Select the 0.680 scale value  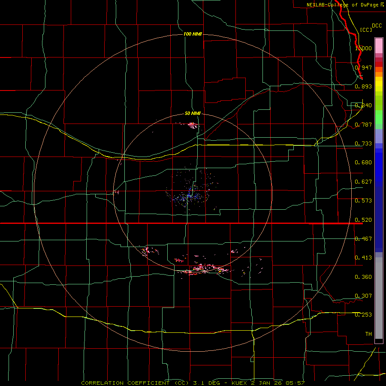click(x=363, y=162)
